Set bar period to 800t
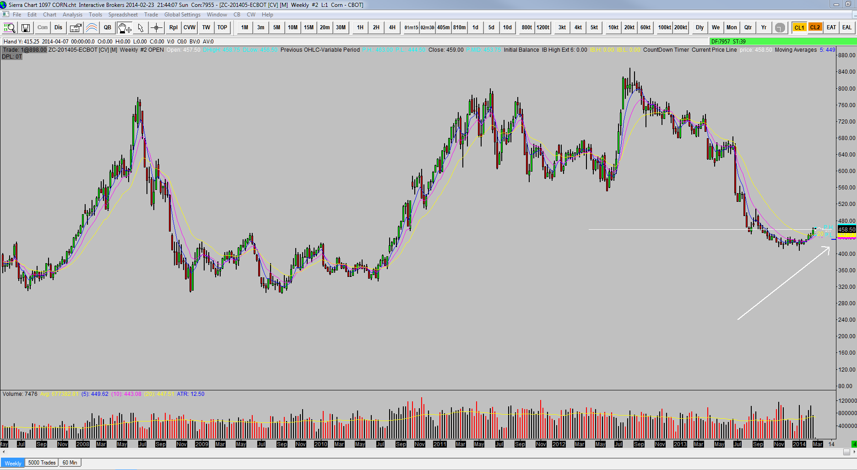Image resolution: width=857 pixels, height=470 pixels. coord(527,27)
